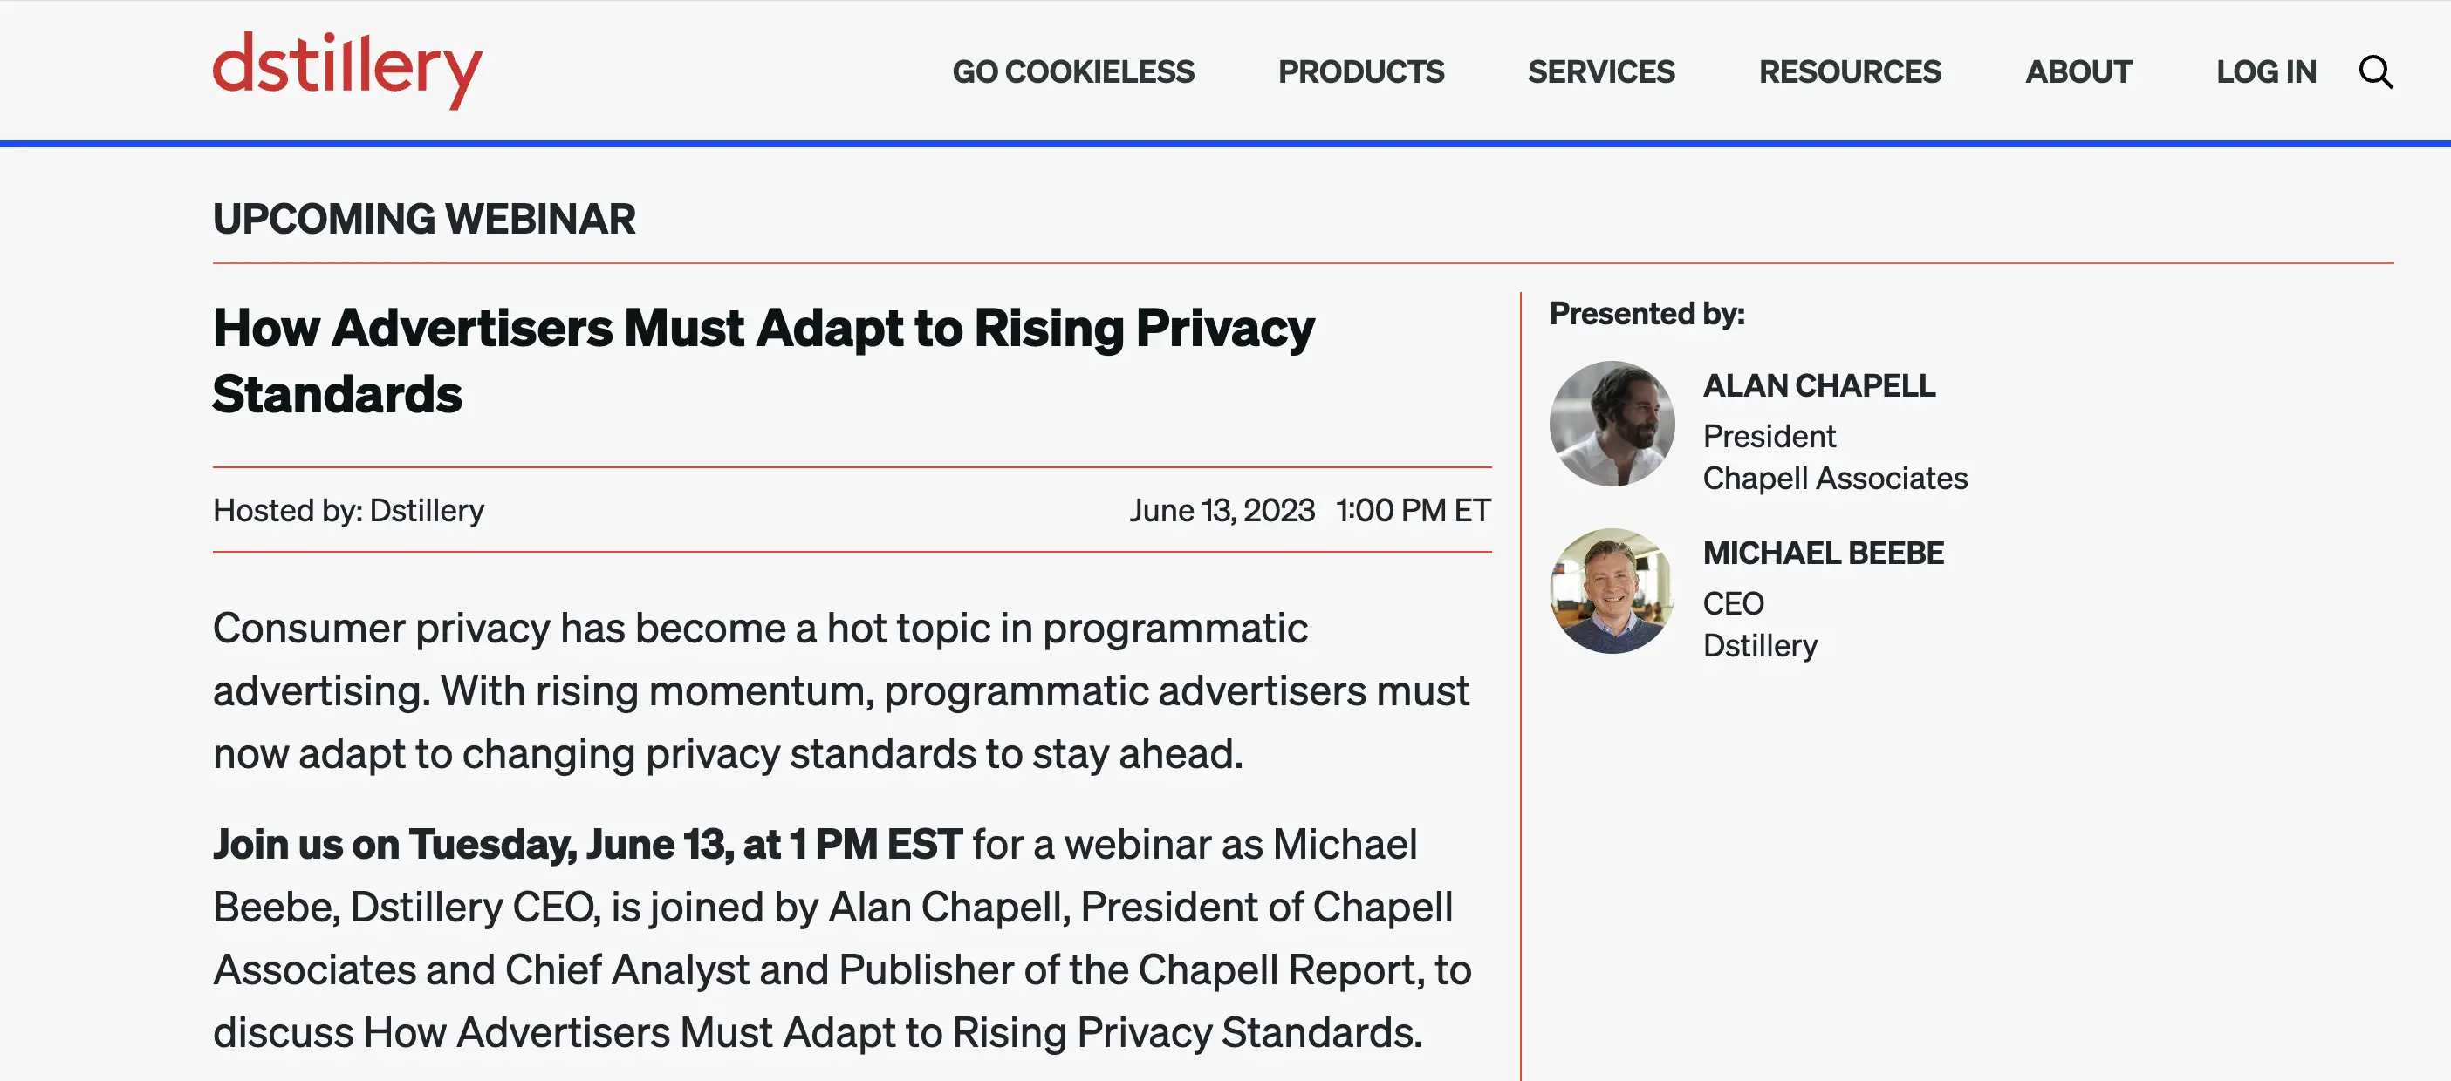Select Michael Beebe's profile photo
This screenshot has height=1081, width=2451.
point(1611,590)
